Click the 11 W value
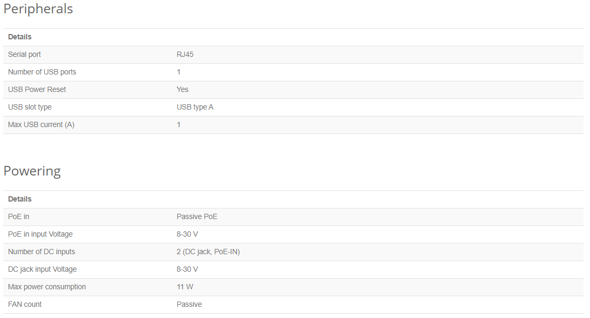Screen dimensions: 590x318 [x=185, y=287]
